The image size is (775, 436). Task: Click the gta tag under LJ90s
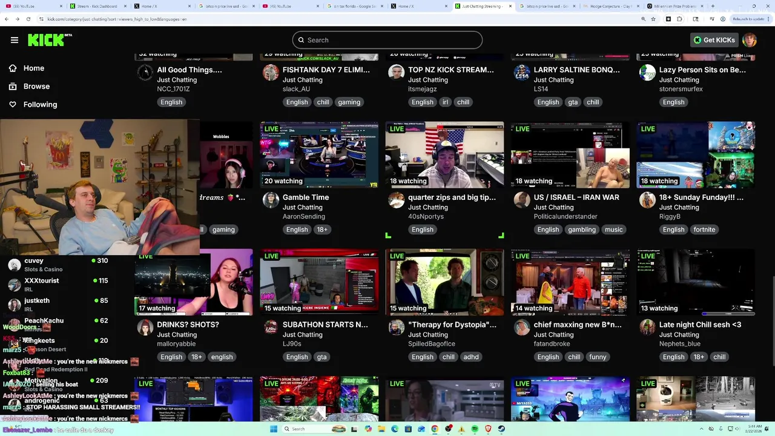[322, 357]
